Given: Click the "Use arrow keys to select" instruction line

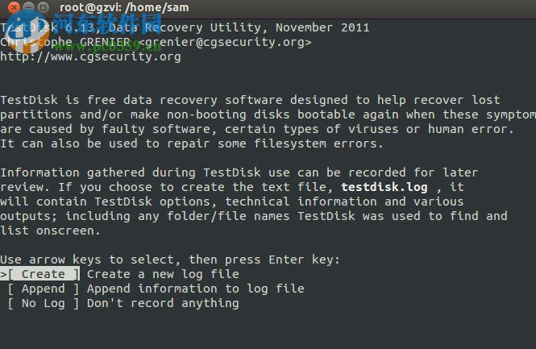Looking at the screenshot, I should point(170,260).
